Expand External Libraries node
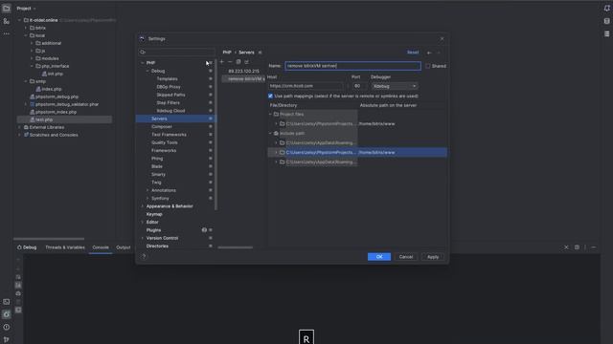This screenshot has width=613, height=344. coord(19,127)
